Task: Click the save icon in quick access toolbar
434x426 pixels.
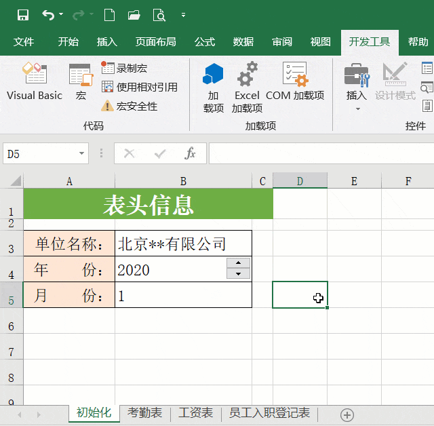Action: 23,15
